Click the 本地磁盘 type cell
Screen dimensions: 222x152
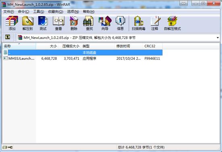[x=89, y=52]
